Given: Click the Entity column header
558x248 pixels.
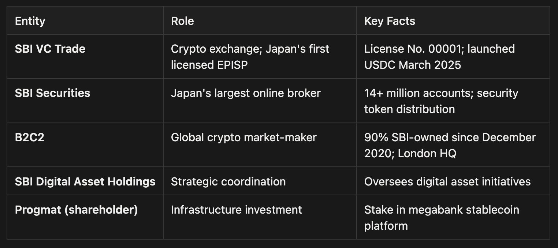Looking at the screenshot, I should tap(30, 21).
